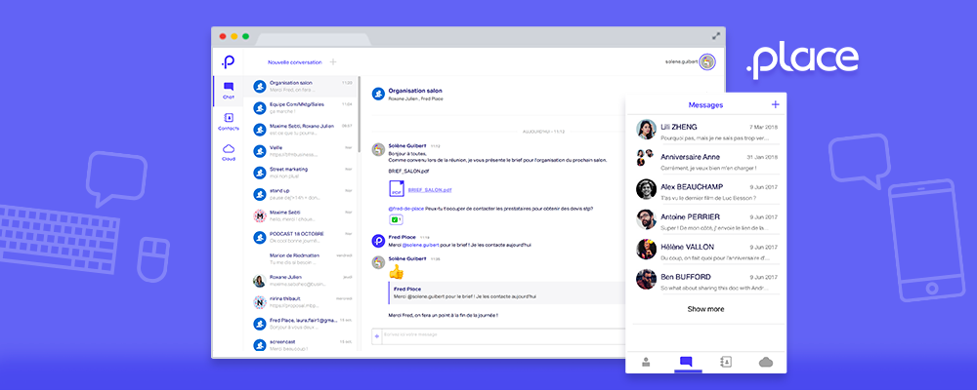Click Nouvelle conversation link
Viewport: 977px width, 390px height.
[x=295, y=62]
